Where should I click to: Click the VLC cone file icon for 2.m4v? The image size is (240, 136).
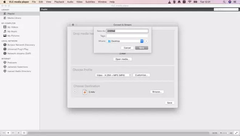pos(85,92)
